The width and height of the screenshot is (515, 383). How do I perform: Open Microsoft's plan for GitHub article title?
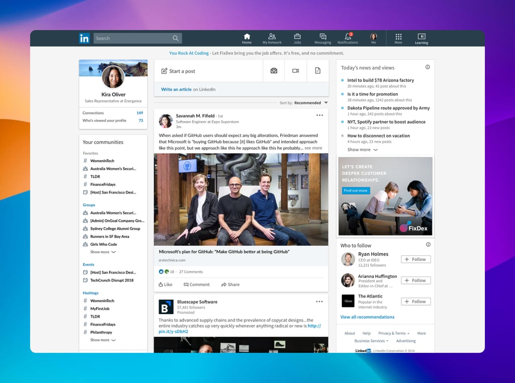[x=224, y=252]
